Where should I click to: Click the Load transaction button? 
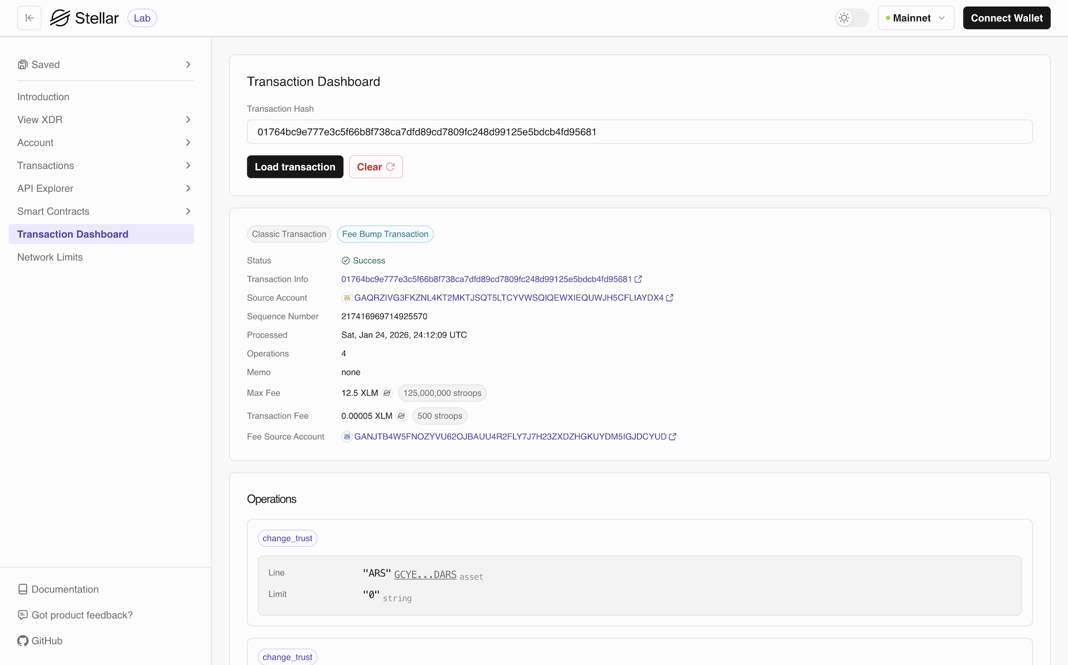(295, 167)
